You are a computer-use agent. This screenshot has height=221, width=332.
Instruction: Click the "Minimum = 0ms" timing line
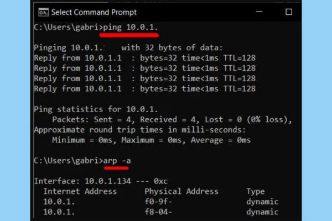[151, 140]
